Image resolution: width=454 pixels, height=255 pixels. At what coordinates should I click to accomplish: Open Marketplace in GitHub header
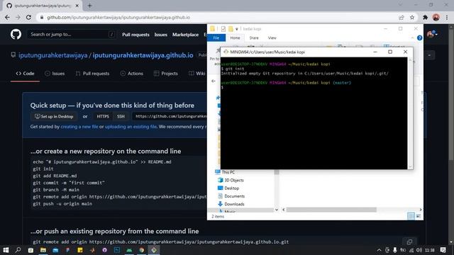185,35
